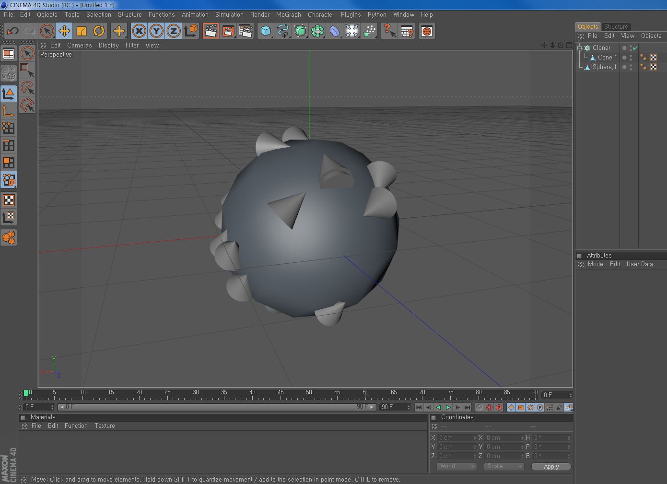
Task: Toggle the Z axis lock
Action: pos(174,31)
